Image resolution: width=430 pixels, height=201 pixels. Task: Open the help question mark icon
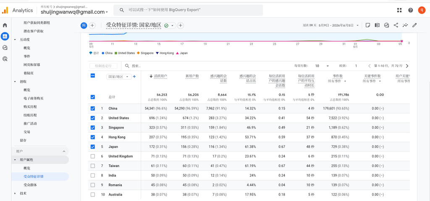point(411,10)
